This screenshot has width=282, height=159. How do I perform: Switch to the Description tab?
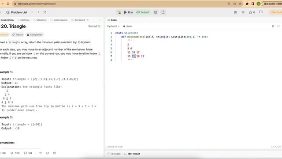[x=7, y=20]
